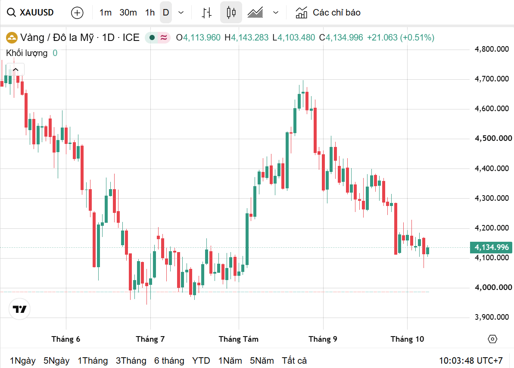Click the Tháng 10 time axis label

[x=407, y=339]
